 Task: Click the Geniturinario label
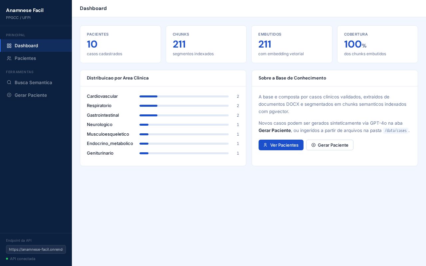pyautogui.click(x=100, y=153)
